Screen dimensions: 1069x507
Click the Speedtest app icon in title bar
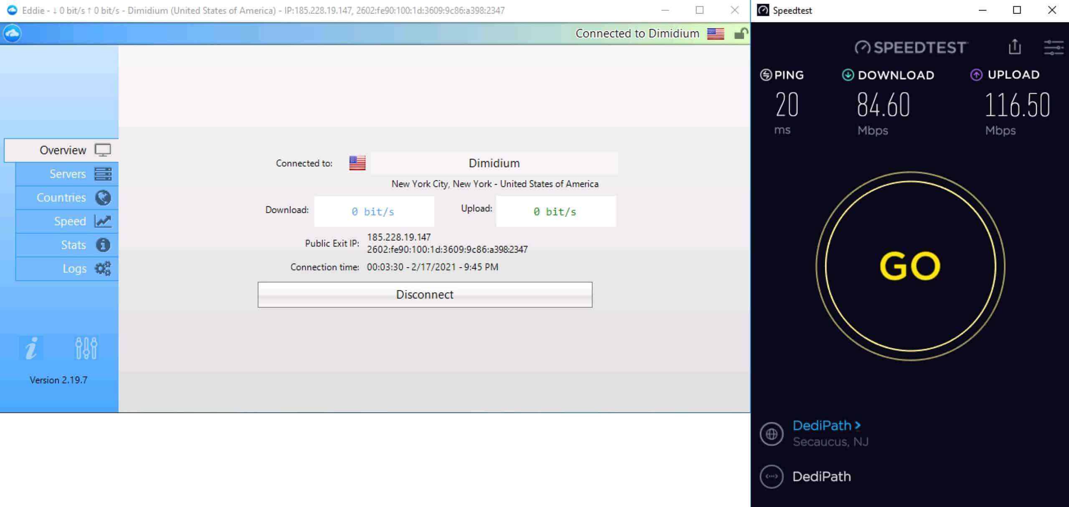pyautogui.click(x=763, y=10)
